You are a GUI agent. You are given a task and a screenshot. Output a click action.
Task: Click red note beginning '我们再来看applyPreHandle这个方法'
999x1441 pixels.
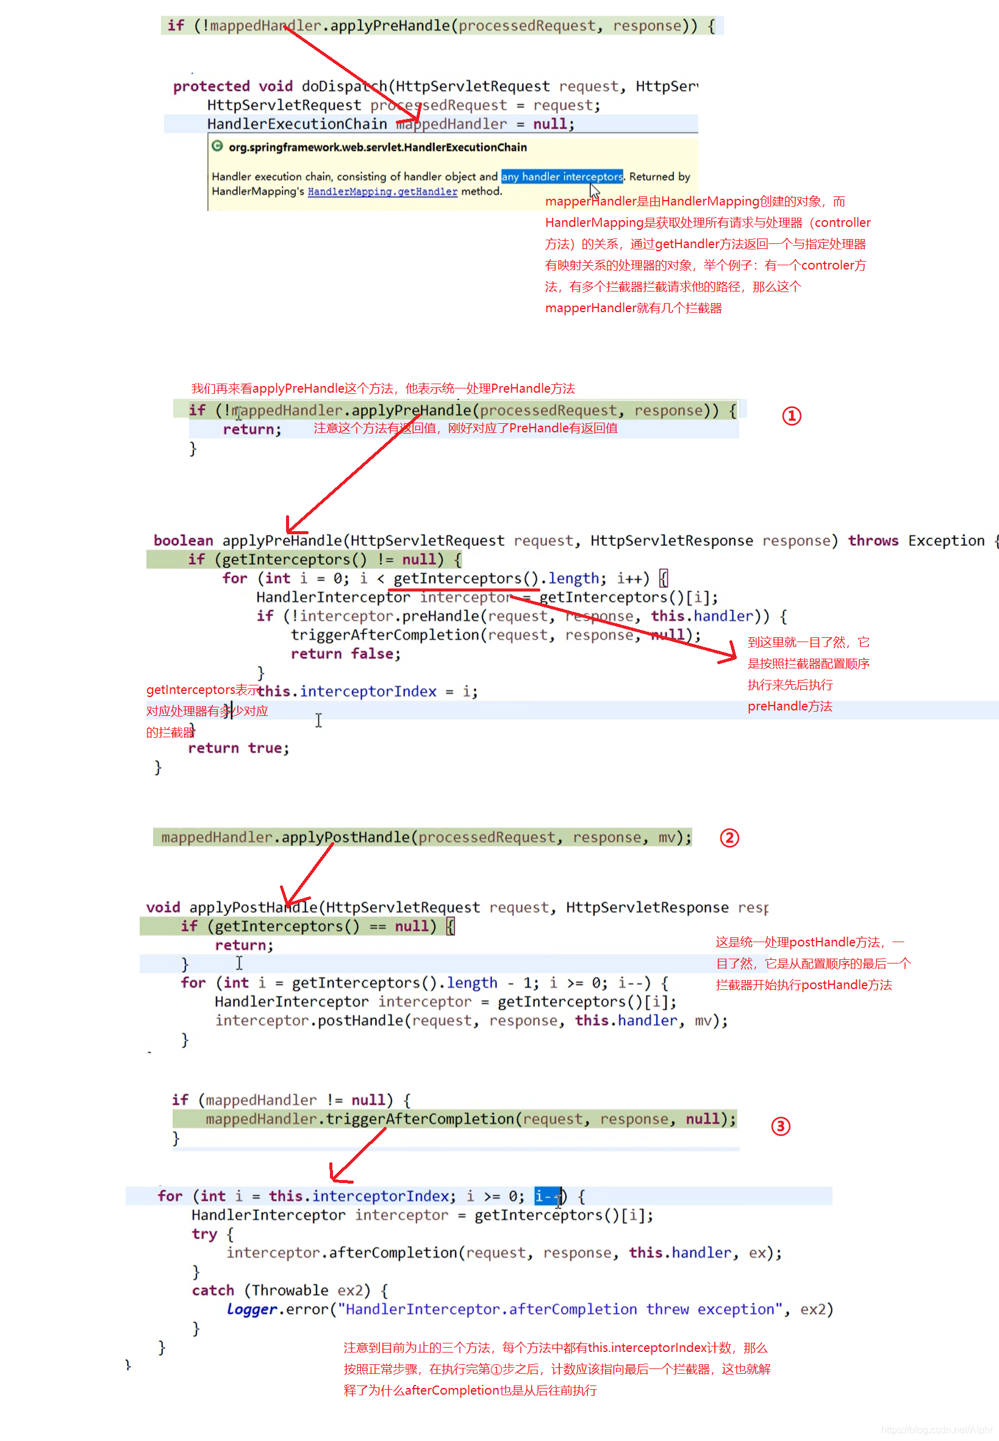tap(382, 388)
